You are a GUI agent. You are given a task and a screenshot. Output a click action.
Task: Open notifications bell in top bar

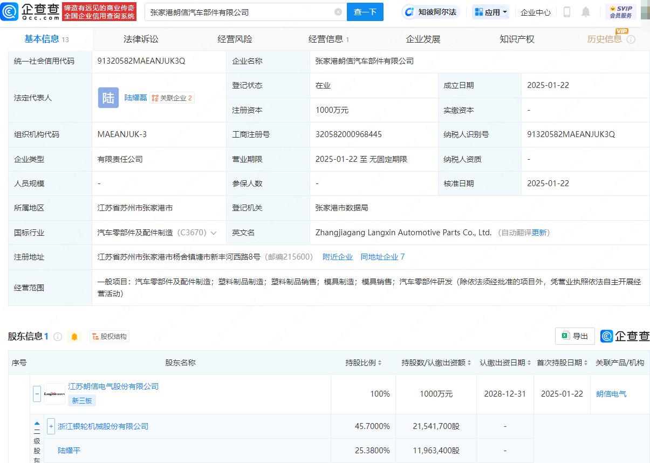pos(586,12)
